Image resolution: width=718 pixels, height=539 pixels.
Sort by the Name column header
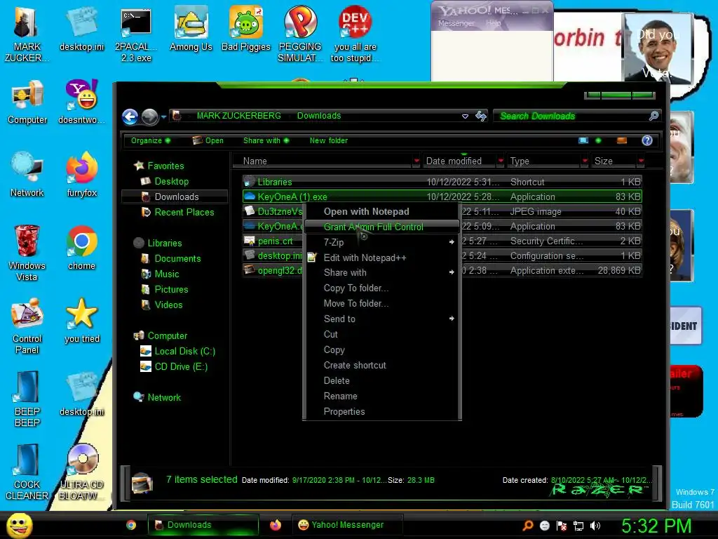pos(323,161)
